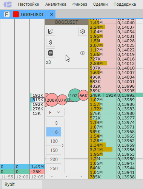Open the Сделки menu

[x=100, y=4]
